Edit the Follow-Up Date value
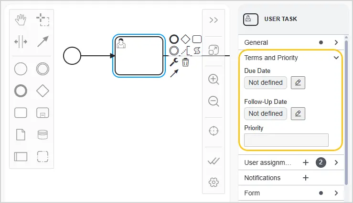 tap(298, 113)
